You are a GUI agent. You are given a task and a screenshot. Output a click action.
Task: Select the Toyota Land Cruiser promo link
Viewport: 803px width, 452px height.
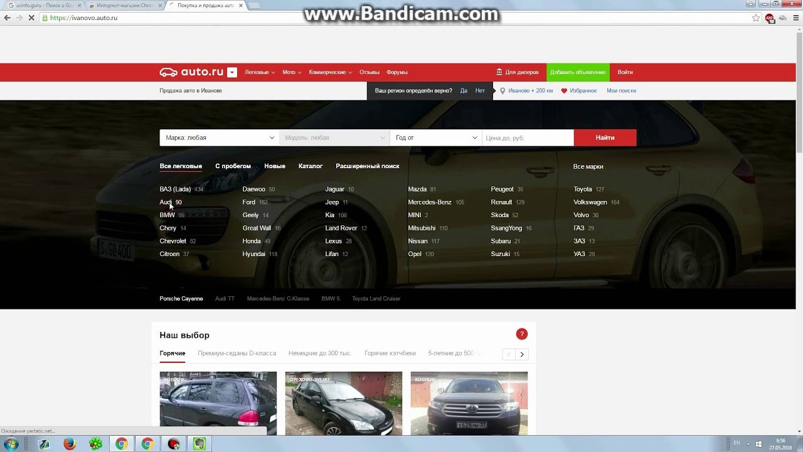[x=376, y=299]
